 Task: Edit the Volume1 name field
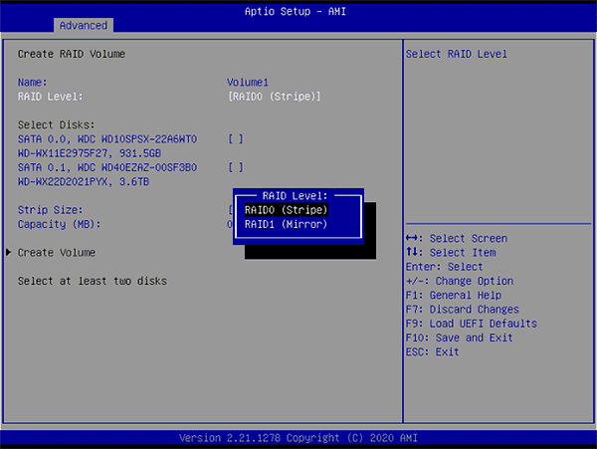tap(248, 82)
